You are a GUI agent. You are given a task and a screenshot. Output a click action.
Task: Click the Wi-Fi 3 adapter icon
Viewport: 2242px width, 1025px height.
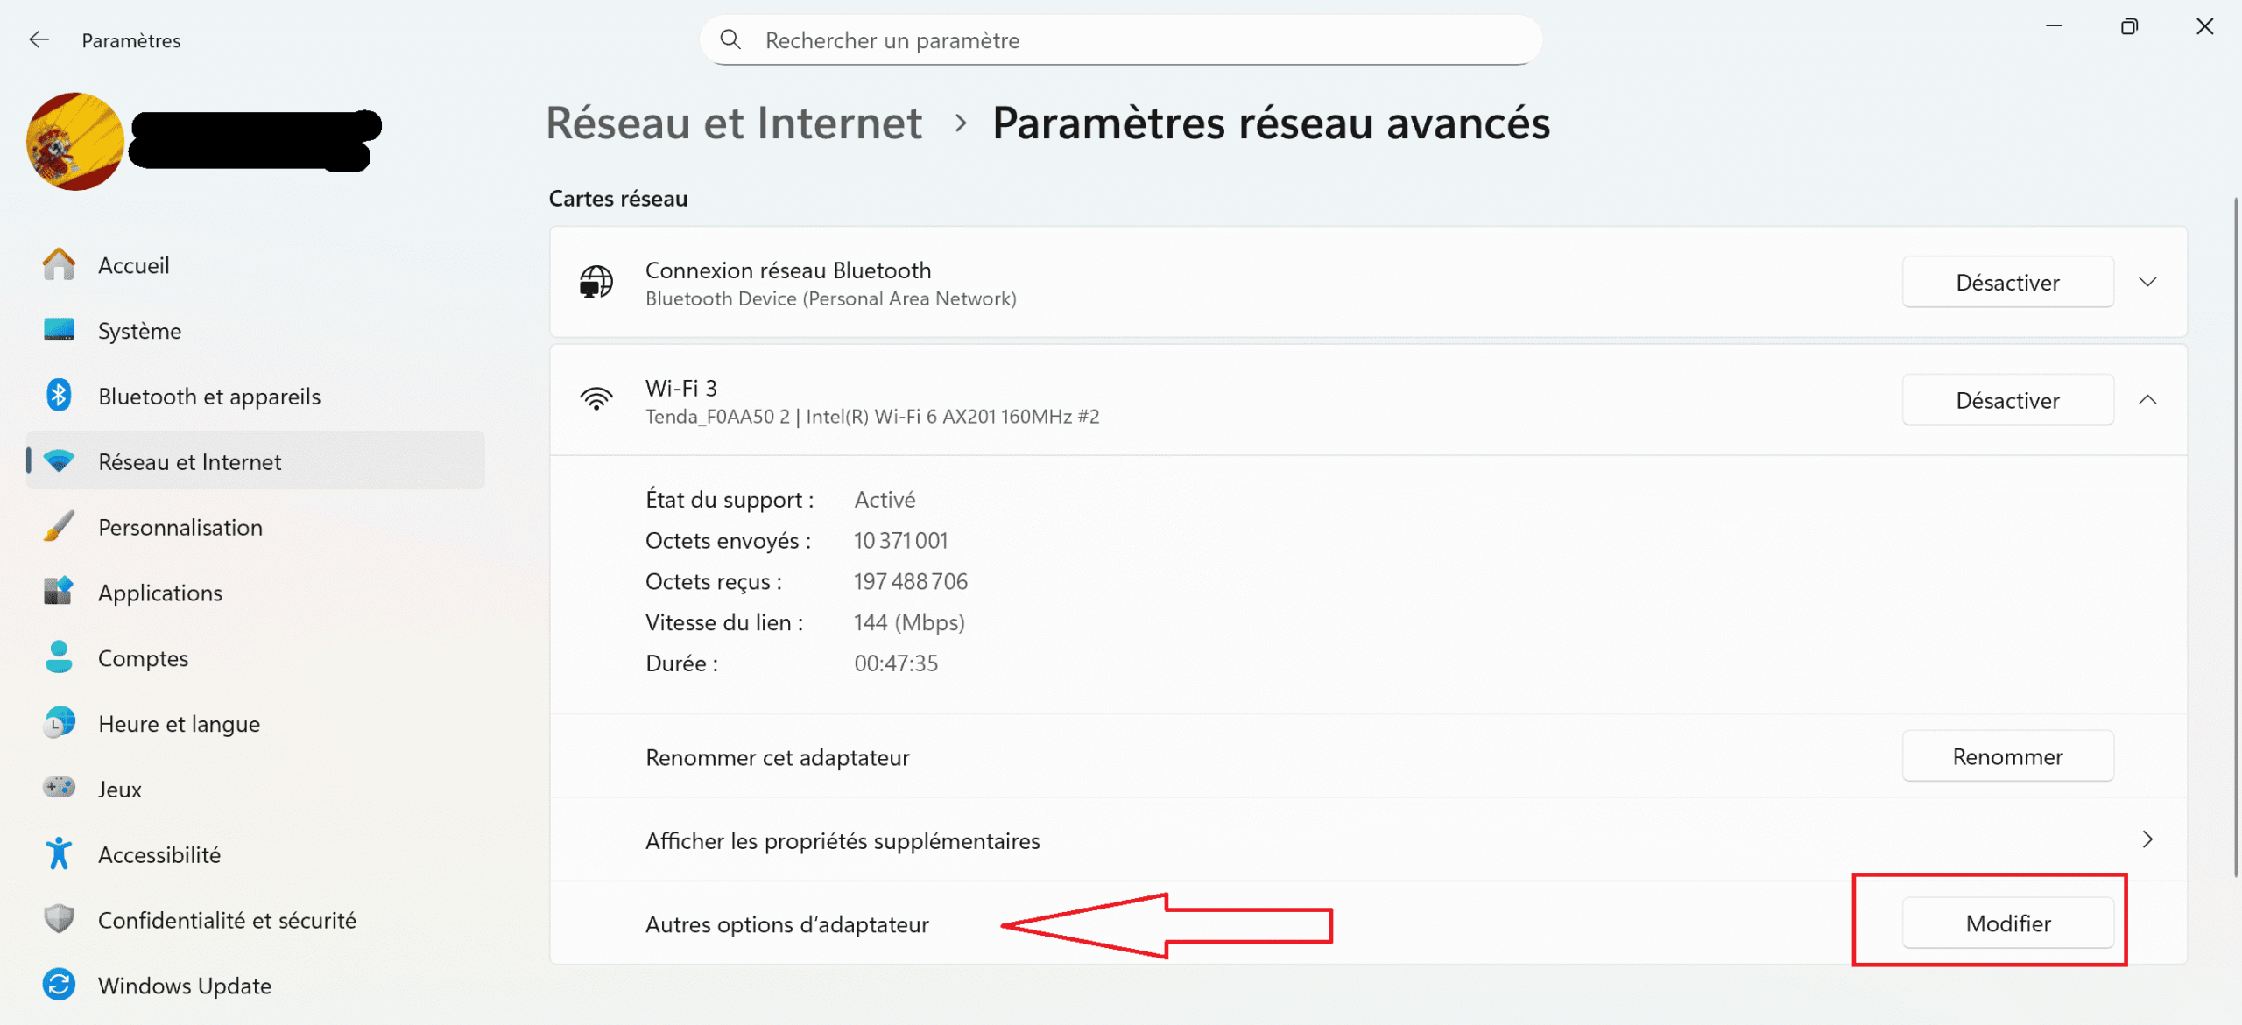tap(596, 400)
